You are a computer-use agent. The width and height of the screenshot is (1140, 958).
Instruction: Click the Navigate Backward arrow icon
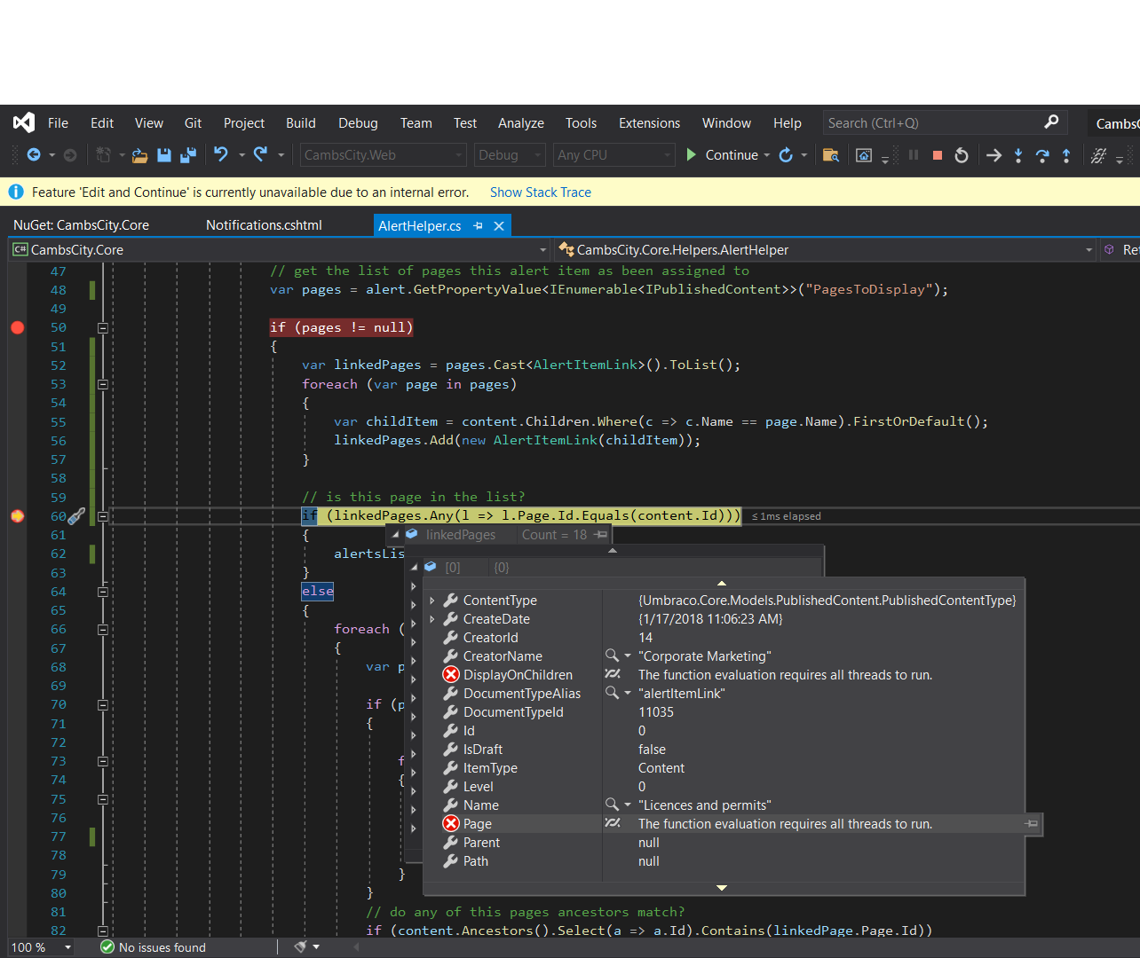(x=34, y=155)
